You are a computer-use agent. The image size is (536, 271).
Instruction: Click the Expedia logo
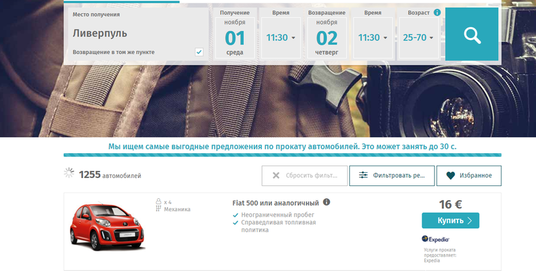[435, 239]
